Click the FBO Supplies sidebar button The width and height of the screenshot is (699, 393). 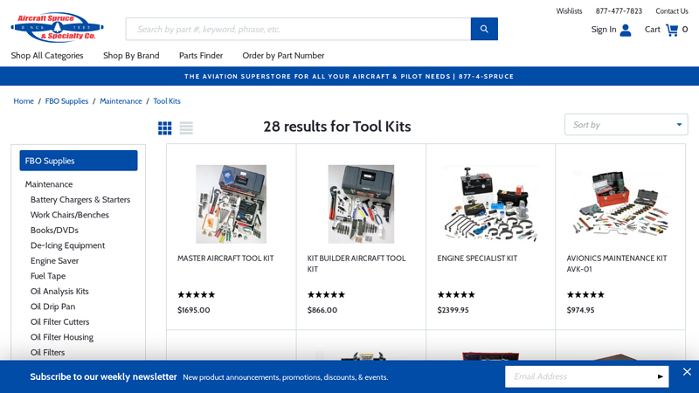pyautogui.click(x=79, y=161)
